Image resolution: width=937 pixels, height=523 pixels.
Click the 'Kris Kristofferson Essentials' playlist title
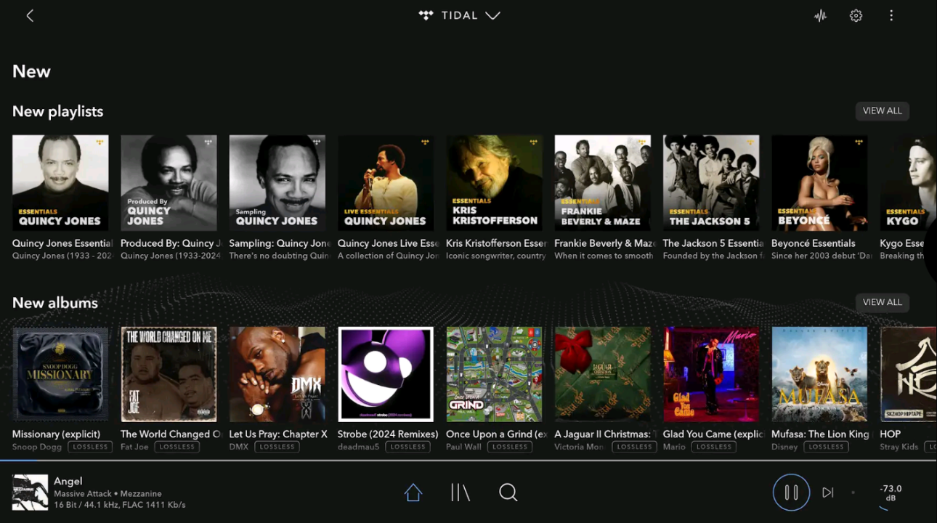(496, 243)
